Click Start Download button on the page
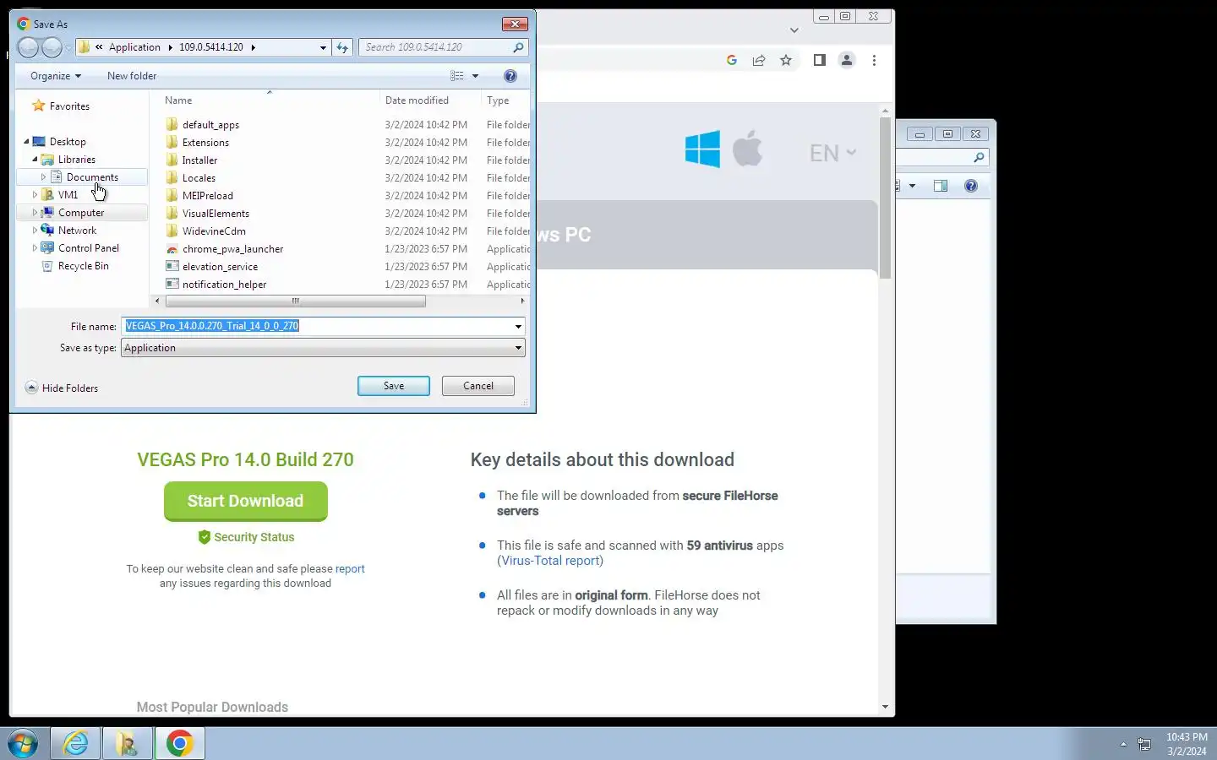 pyautogui.click(x=246, y=502)
